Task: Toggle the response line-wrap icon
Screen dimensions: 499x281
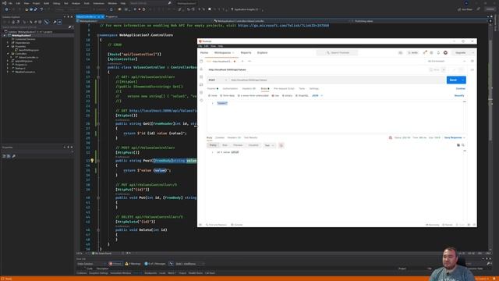Action: 281,145
